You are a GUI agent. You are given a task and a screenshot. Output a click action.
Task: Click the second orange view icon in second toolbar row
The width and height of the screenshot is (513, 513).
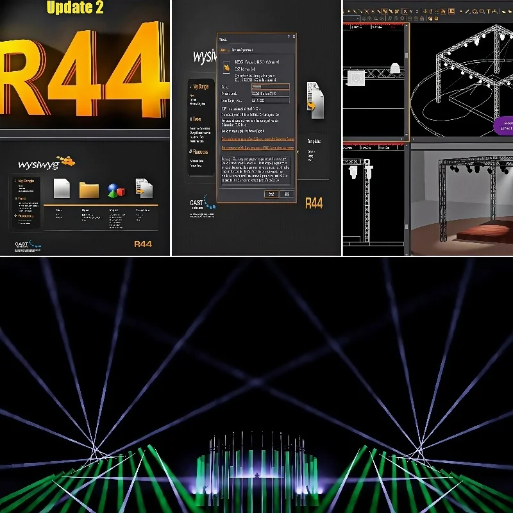click(x=437, y=19)
